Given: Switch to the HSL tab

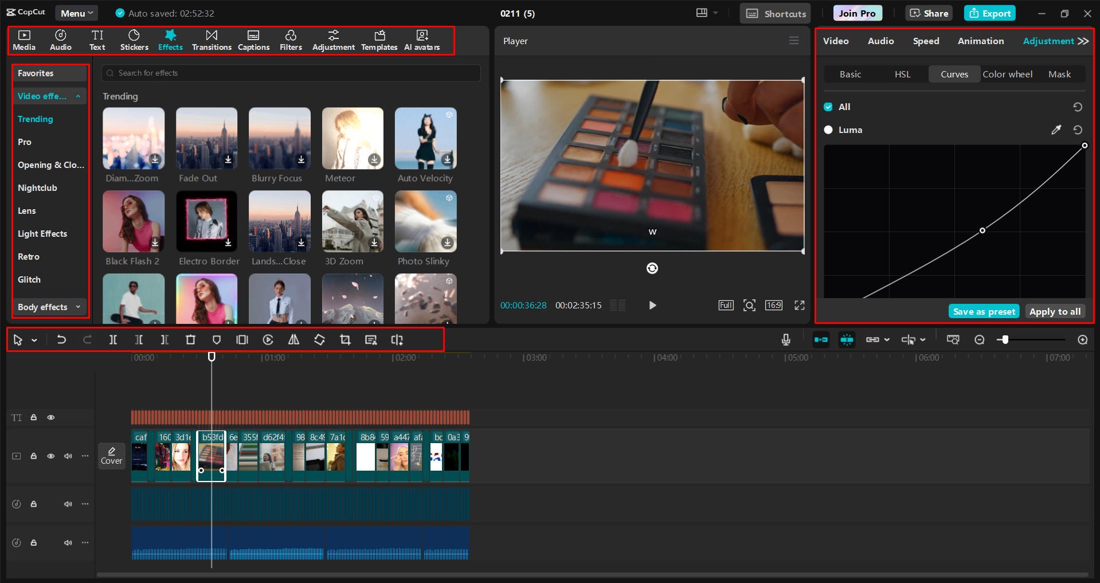Looking at the screenshot, I should click(x=902, y=74).
